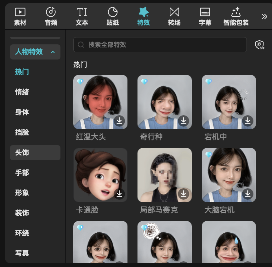
Task: Preview the 局部马赛克 effect thumbnail
Action: [165, 175]
